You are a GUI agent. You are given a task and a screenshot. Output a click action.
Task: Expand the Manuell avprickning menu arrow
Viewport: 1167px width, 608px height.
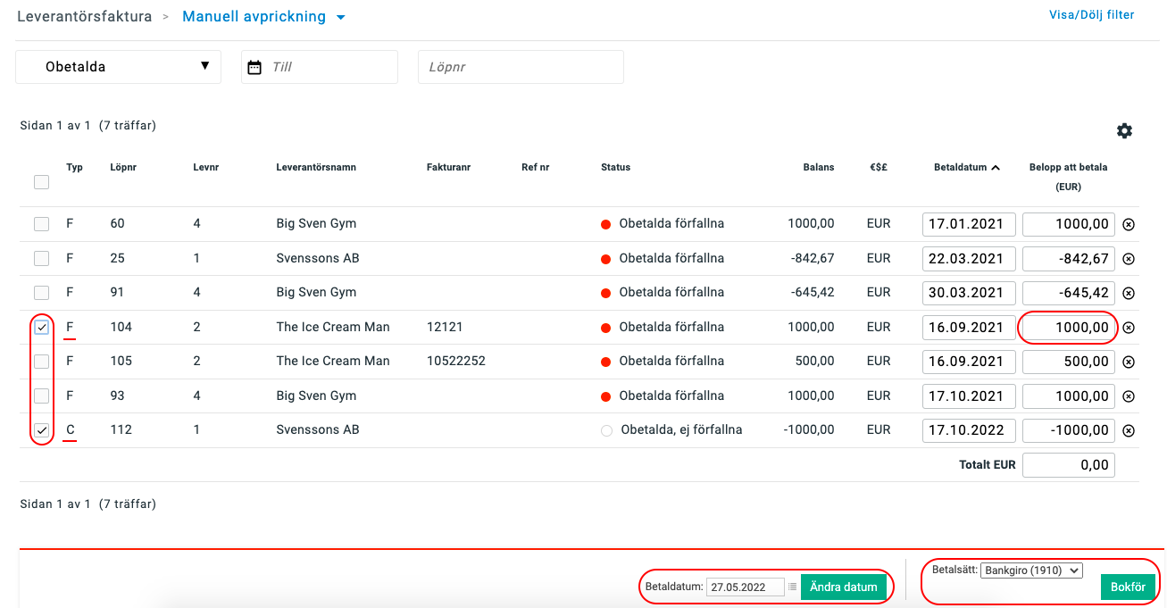coord(340,18)
